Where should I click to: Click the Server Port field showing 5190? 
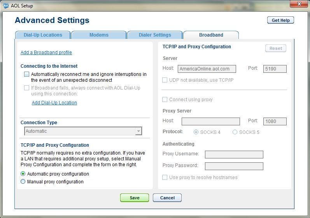tap(275, 69)
